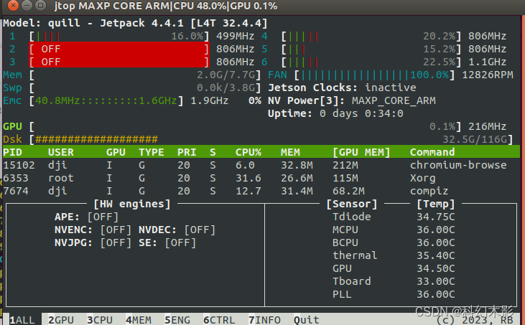Click the Emc frequency bar

106,100
